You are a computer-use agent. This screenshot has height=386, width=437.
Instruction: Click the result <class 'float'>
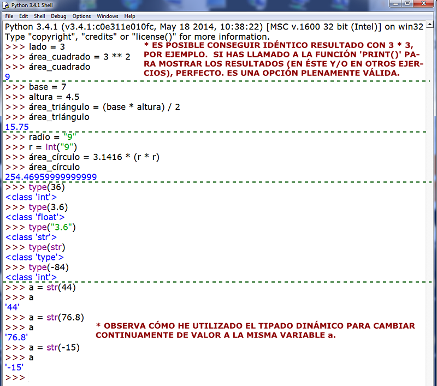[x=34, y=217]
